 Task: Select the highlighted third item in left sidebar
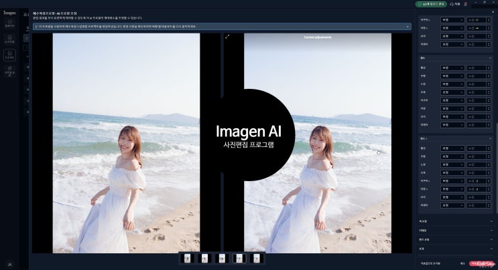tap(9, 55)
